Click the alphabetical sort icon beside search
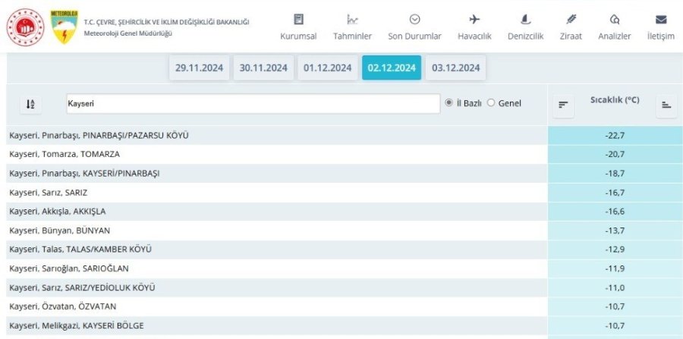Screen dimensions: 683x339 (30, 105)
